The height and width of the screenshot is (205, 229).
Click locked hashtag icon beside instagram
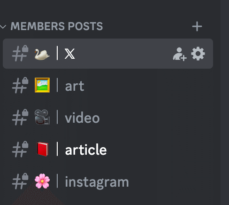pyautogui.click(x=20, y=181)
